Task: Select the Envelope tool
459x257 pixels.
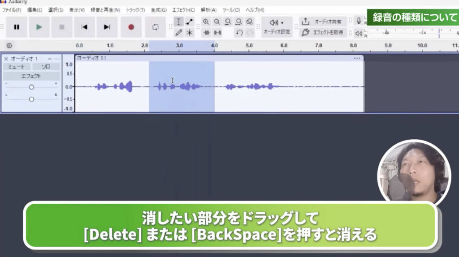Action: pos(190,21)
